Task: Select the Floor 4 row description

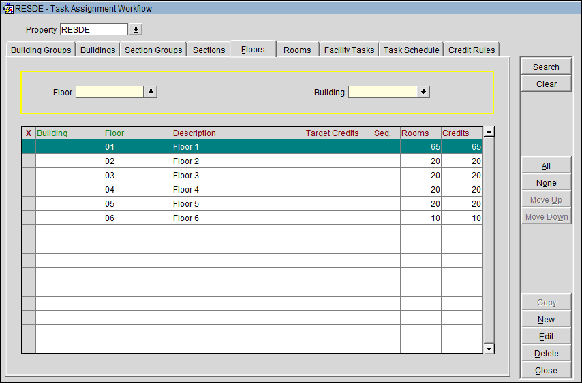Action: 237,190
